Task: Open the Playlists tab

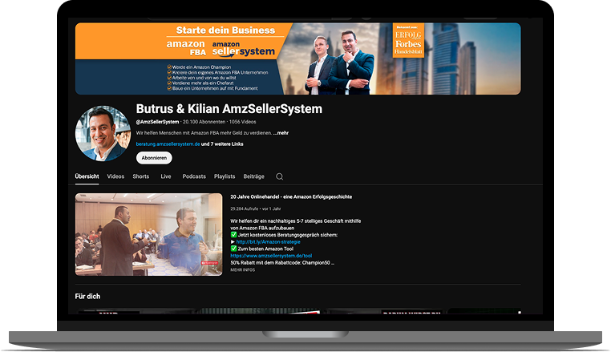Action: point(225,176)
